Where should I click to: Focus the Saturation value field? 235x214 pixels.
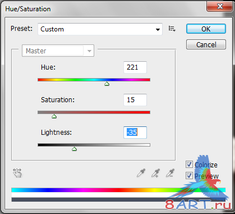135,100
